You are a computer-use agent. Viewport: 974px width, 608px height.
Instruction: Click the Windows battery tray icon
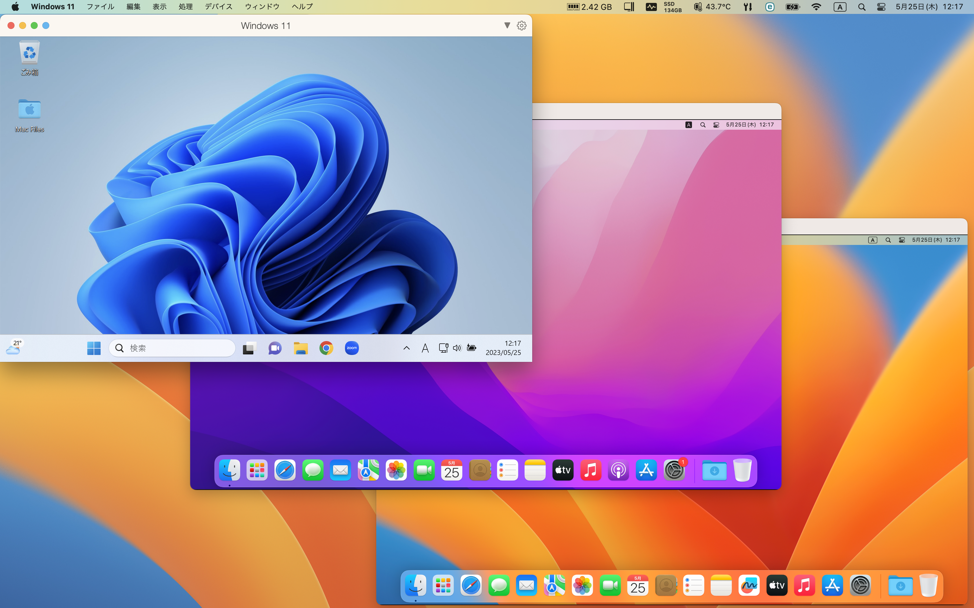click(471, 348)
